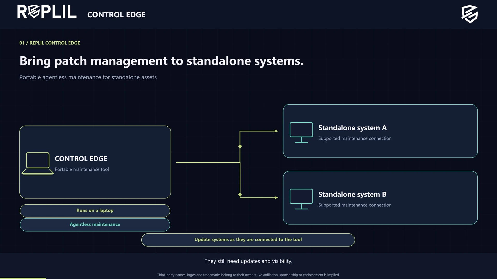Viewport: 497px width, 279px height.
Task: Click the "CONTROL EDGE" card title
Action: 81,159
